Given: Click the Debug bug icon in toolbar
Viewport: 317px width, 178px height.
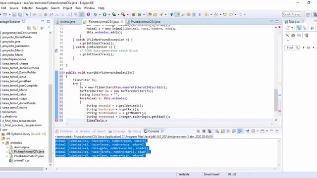Looking at the screenshot, I should pos(95,14).
